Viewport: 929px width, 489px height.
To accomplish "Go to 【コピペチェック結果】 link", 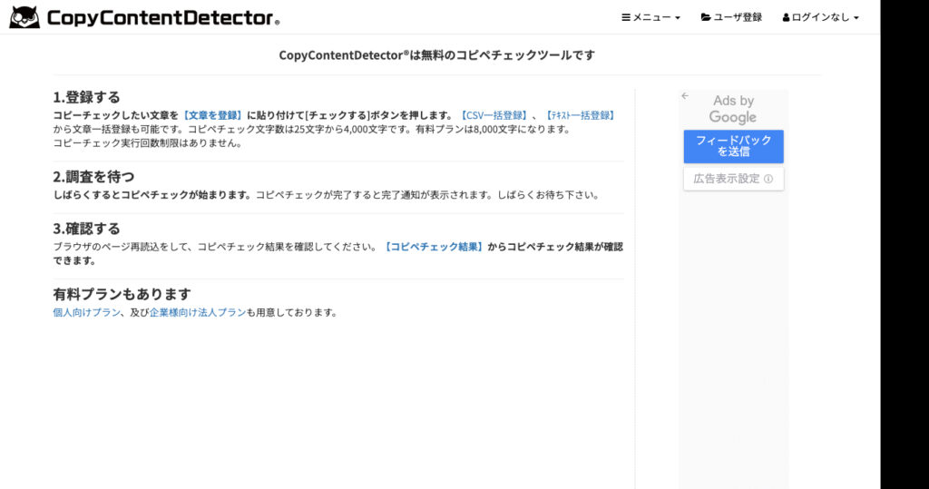I will pyautogui.click(x=434, y=247).
